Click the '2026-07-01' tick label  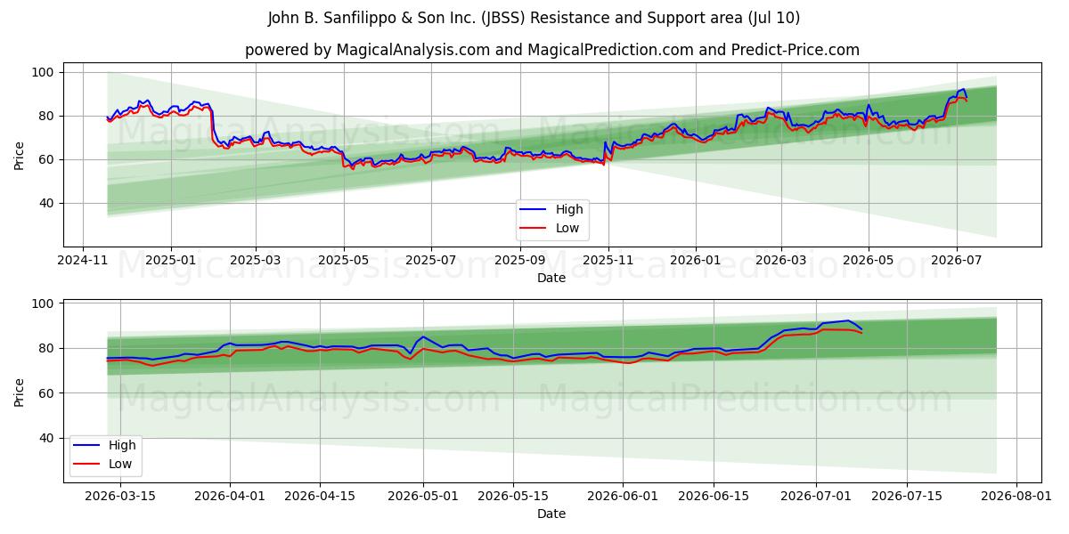coord(816,495)
